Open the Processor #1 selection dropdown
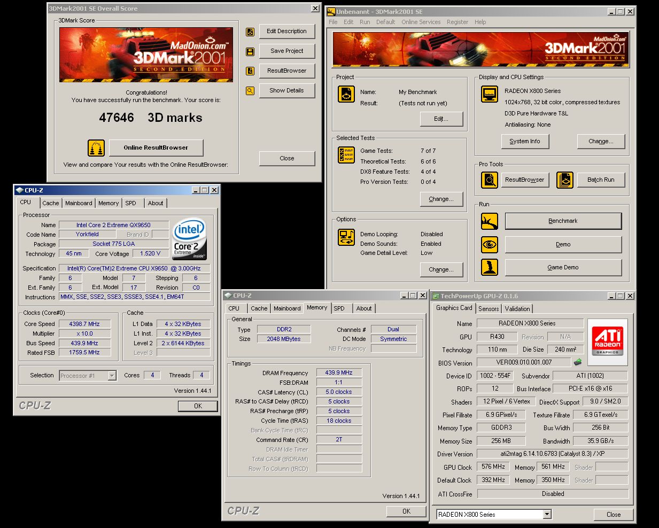 pyautogui.click(x=112, y=376)
